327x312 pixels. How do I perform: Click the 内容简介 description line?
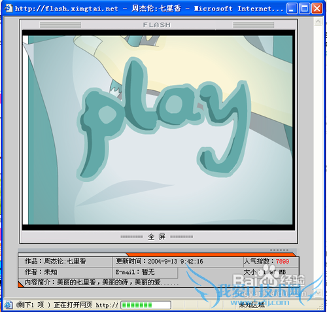point(101,283)
